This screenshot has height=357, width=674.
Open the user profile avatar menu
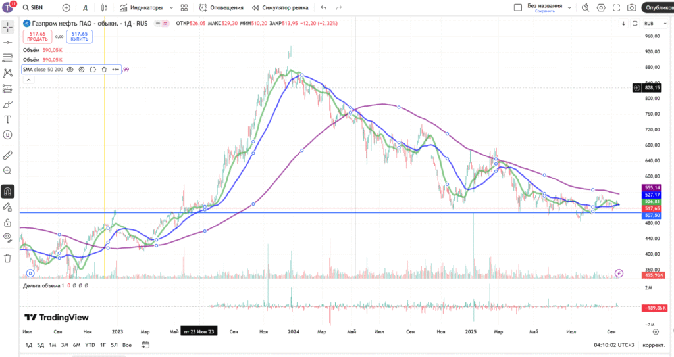[8, 7]
